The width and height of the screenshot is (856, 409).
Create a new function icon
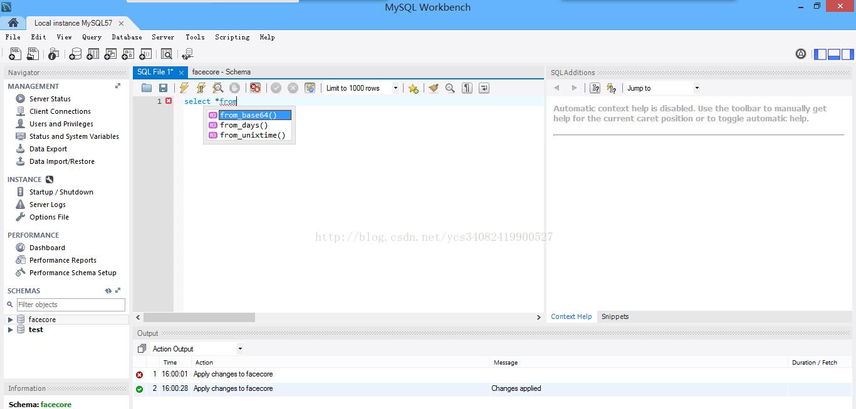145,54
